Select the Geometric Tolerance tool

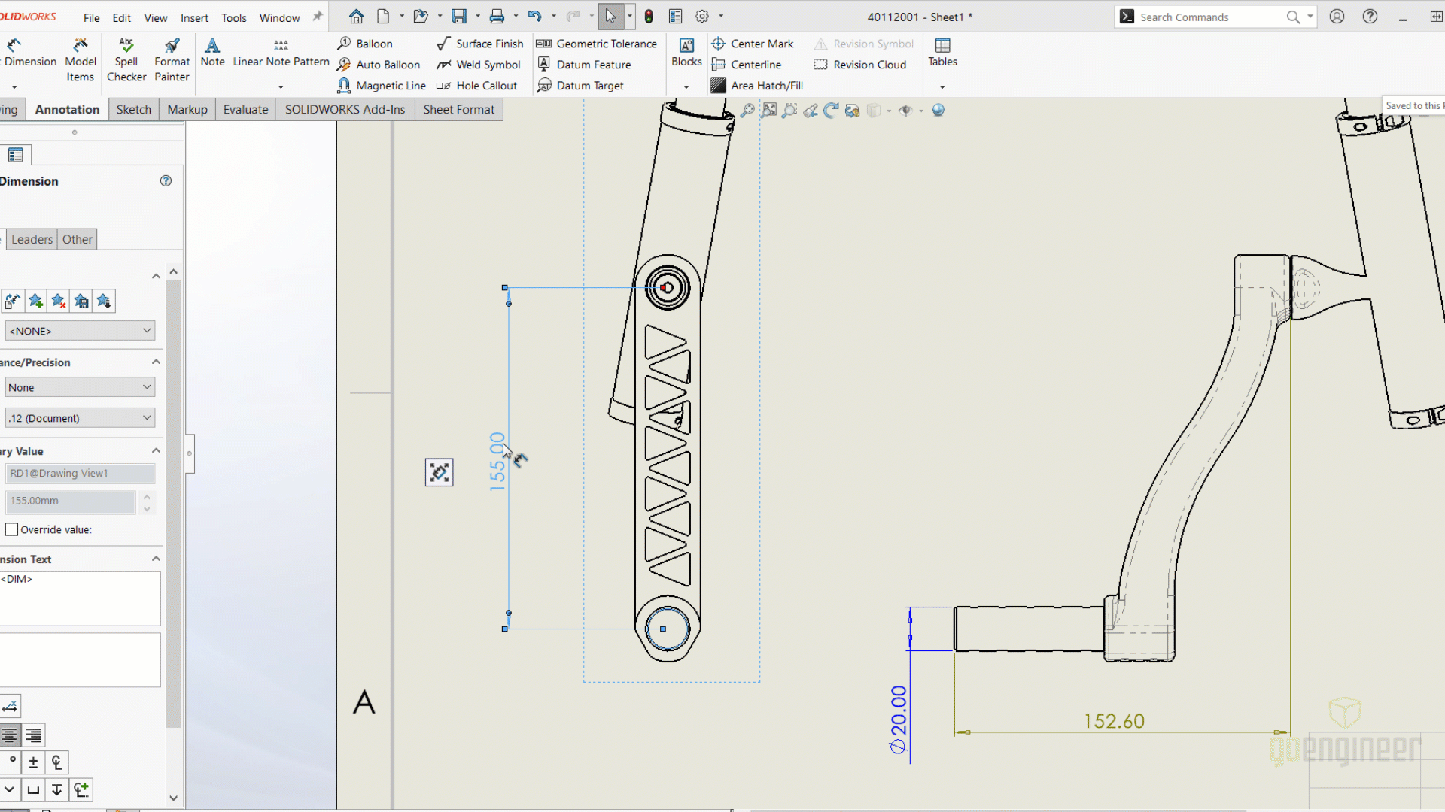(x=598, y=43)
